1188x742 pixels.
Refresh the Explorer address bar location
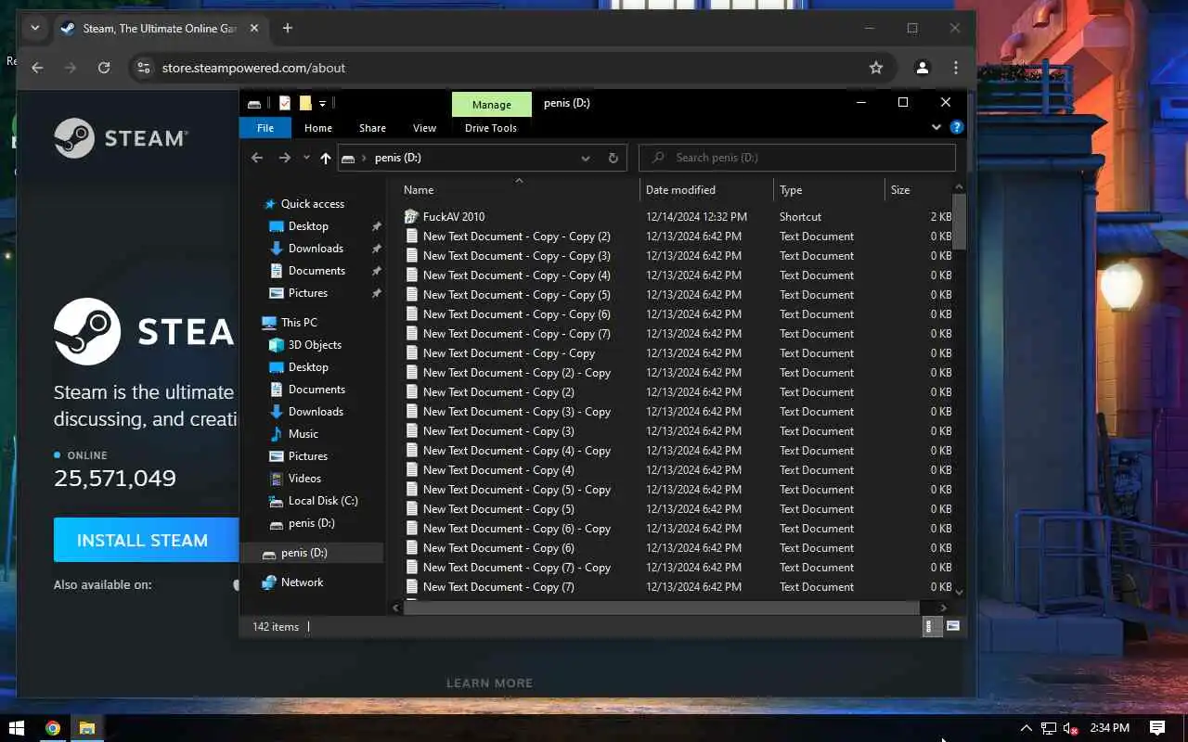(x=613, y=158)
